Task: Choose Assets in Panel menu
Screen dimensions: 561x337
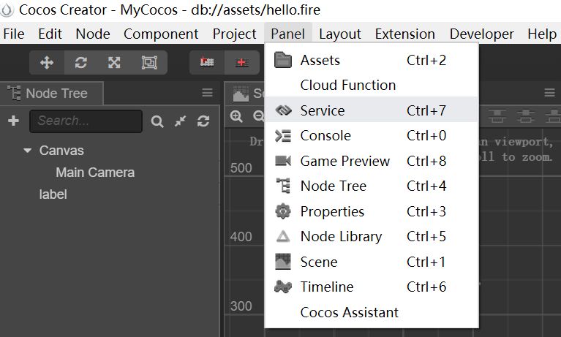Action: (x=372, y=60)
